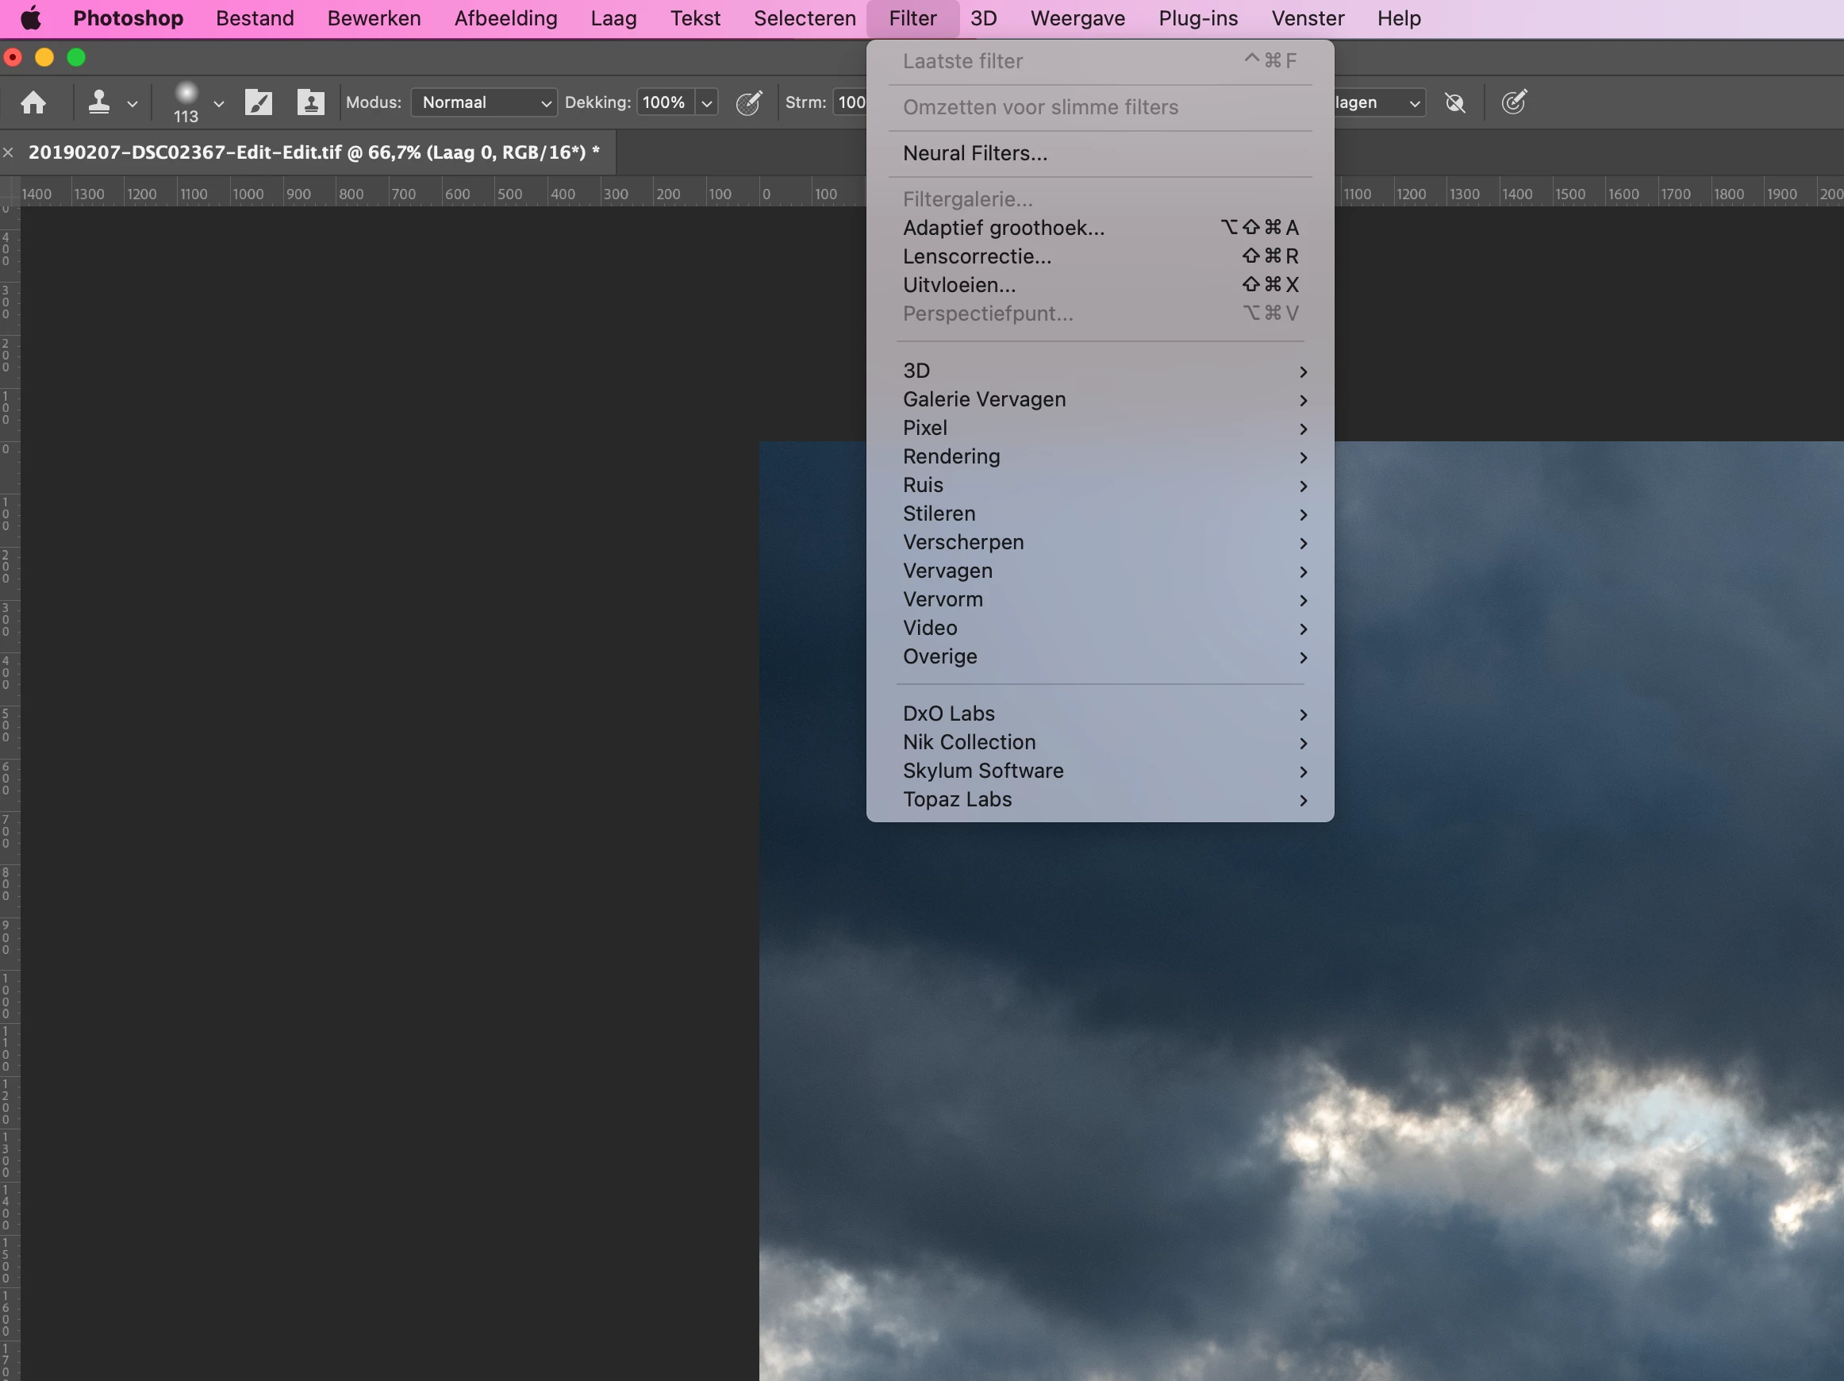The width and height of the screenshot is (1844, 1381).
Task: Open the Clone Source panel icon
Action: pos(310,102)
